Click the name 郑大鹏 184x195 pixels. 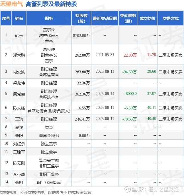[x=19, y=55]
